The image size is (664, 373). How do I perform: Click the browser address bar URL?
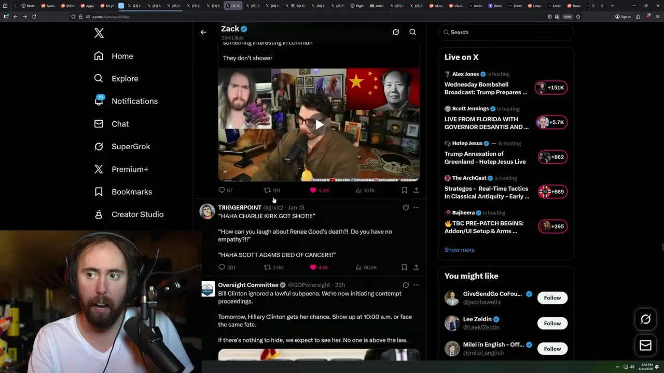pos(111,17)
